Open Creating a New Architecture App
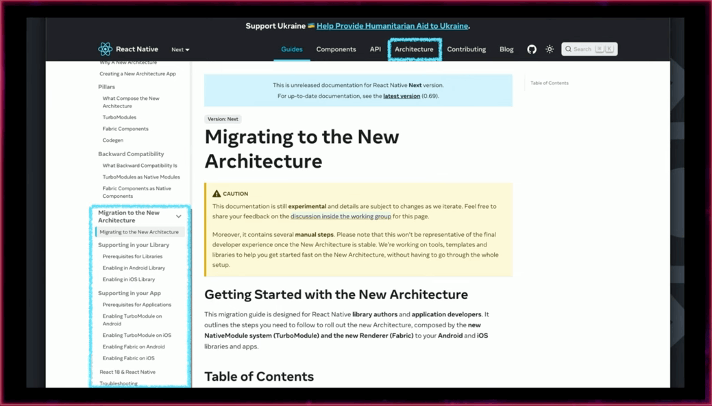The image size is (712, 406). [x=138, y=73]
